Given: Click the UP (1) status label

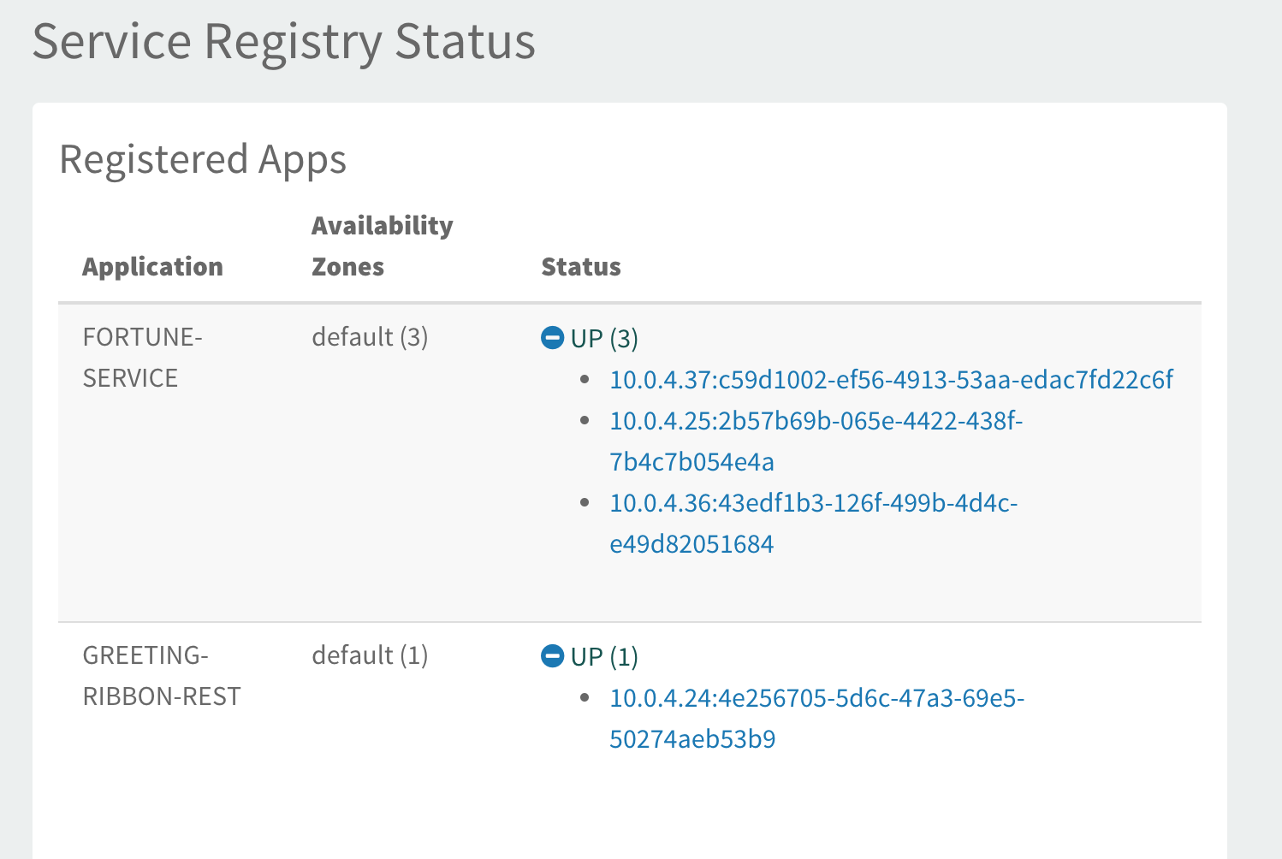Looking at the screenshot, I should coord(604,657).
